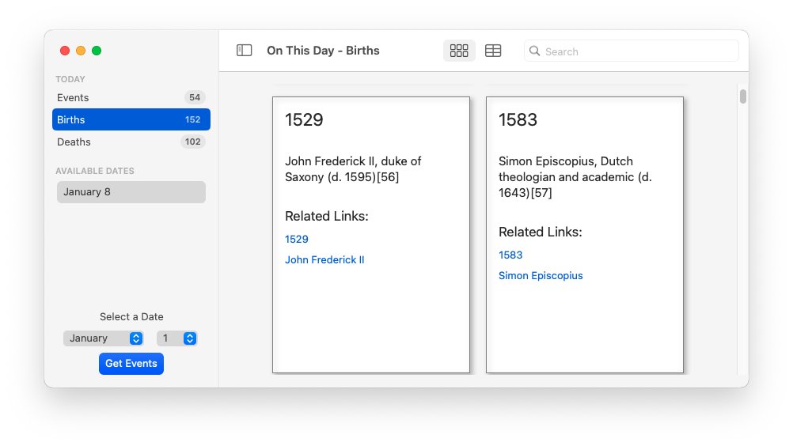793x446 pixels.
Task: Click the Events count badge 54
Action: point(195,97)
